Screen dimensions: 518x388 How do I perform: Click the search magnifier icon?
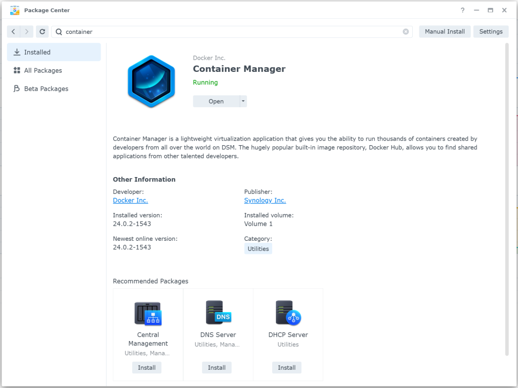59,32
